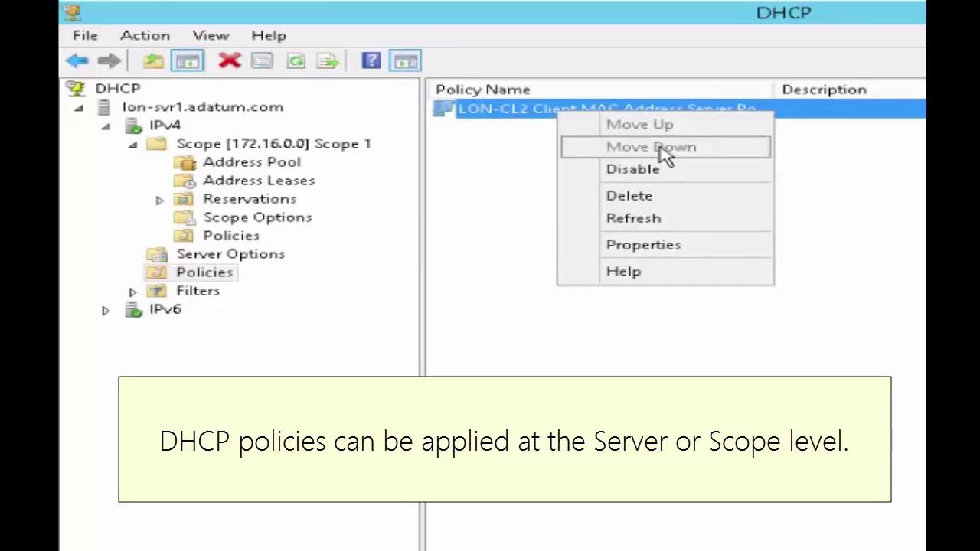This screenshot has height=551, width=980.
Task: Open the Help menu in the menu bar
Action: point(269,35)
